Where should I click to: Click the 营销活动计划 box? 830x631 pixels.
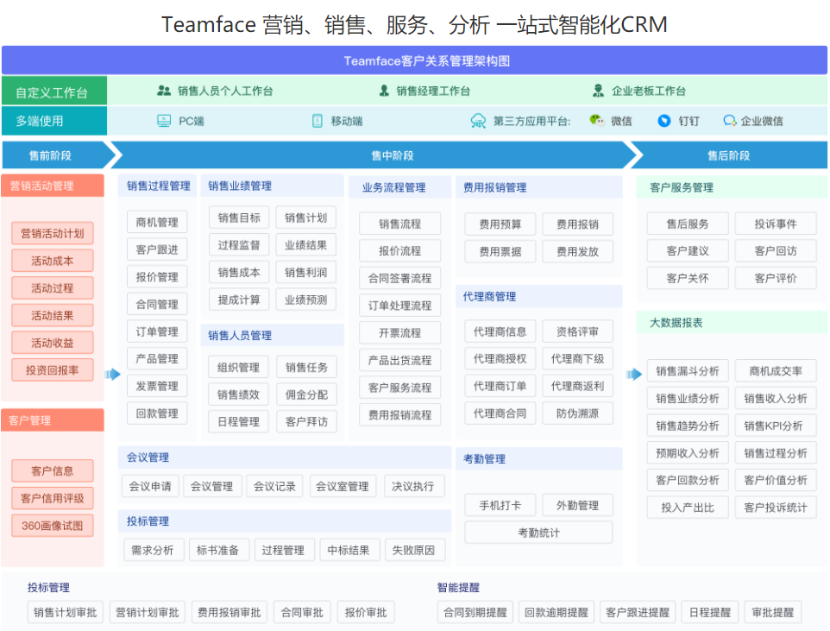tap(53, 234)
